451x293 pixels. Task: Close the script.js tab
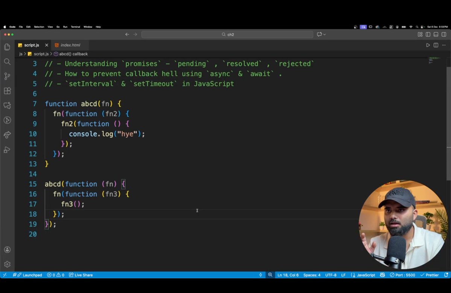click(47, 45)
